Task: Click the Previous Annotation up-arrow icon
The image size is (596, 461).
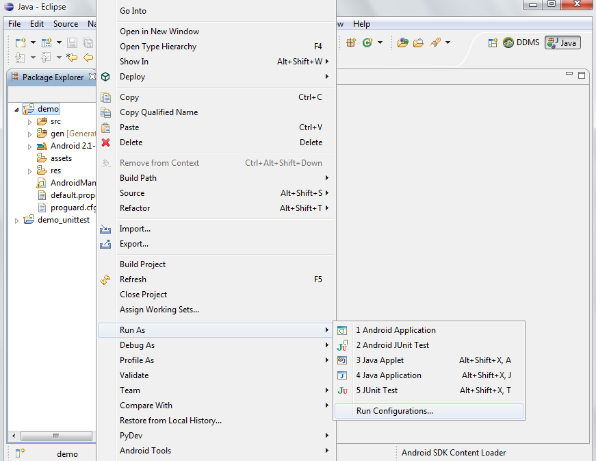Action: [46, 58]
